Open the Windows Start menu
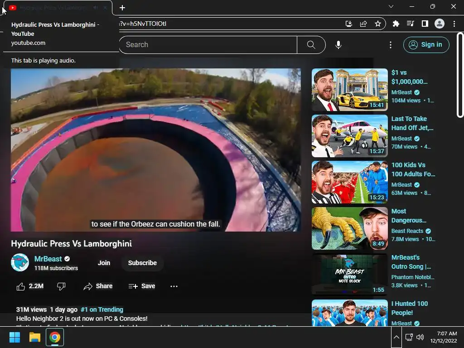The width and height of the screenshot is (464, 348). pos(14,337)
